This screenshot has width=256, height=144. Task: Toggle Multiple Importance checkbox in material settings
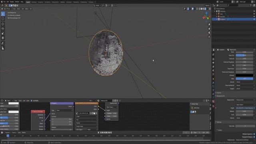(x=254, y=134)
